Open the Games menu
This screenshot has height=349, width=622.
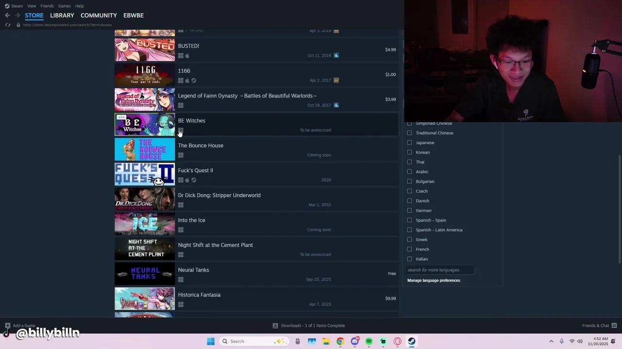64,6
